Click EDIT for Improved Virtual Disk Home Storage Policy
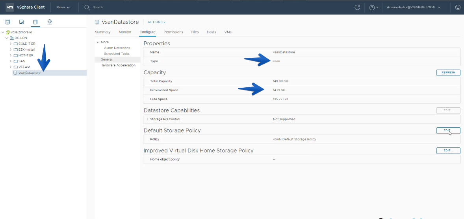 [x=448, y=151]
